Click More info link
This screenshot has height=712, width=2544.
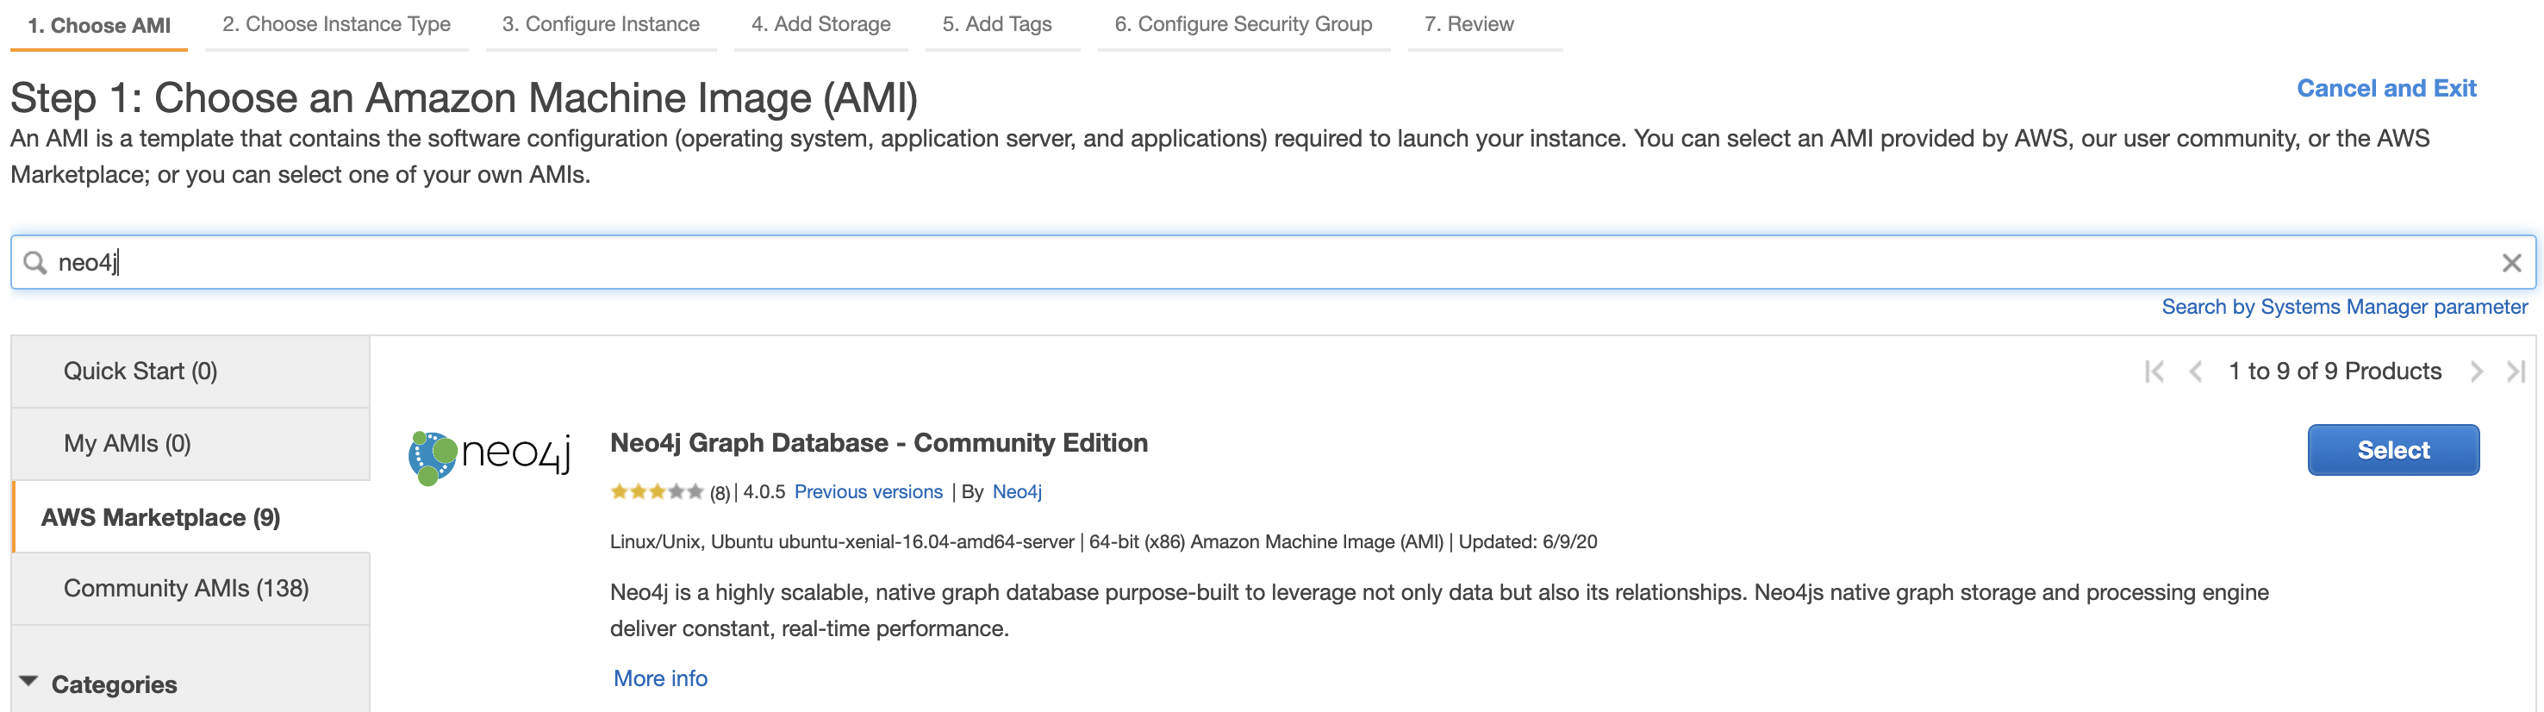tap(661, 678)
